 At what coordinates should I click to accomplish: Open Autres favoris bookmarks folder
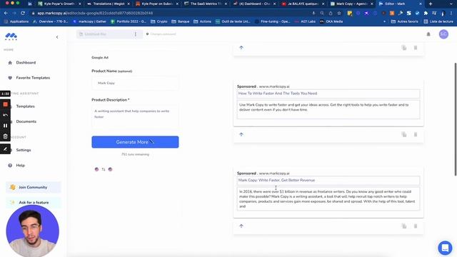click(405, 21)
